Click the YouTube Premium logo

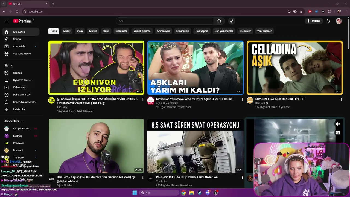coord(22,21)
